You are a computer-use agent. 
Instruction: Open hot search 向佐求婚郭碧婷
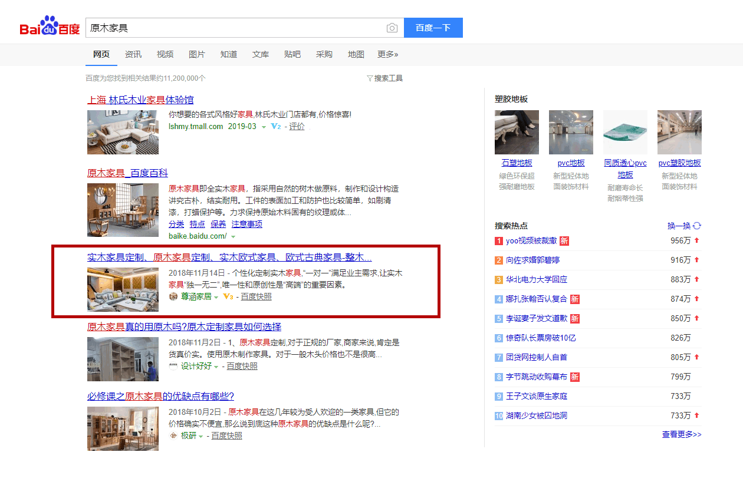pos(533,260)
